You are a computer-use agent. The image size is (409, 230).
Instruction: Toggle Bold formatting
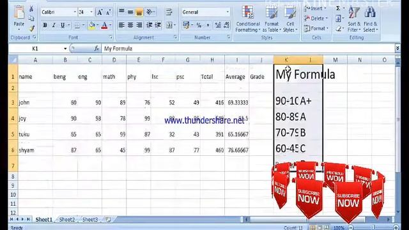45,26
